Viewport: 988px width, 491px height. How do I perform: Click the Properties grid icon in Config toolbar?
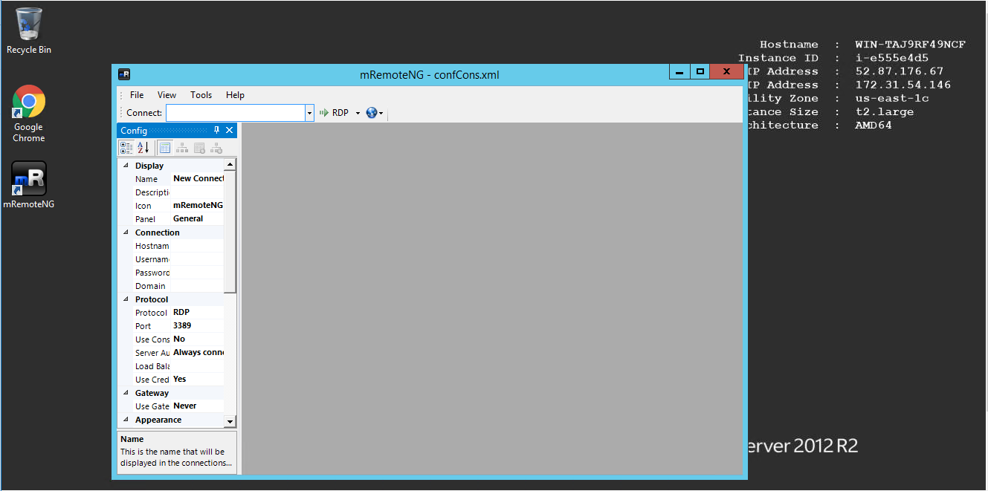tap(164, 147)
